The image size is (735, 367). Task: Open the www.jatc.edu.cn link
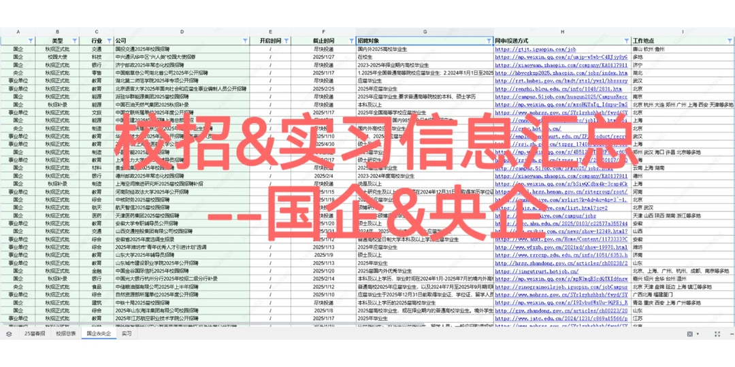561,318
